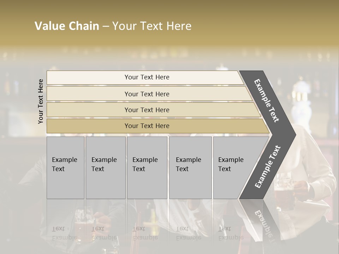Click the mirrored reflection of the dark arrow

(261, 219)
